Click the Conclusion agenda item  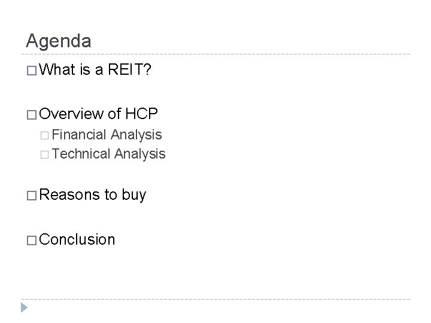pos(78,240)
